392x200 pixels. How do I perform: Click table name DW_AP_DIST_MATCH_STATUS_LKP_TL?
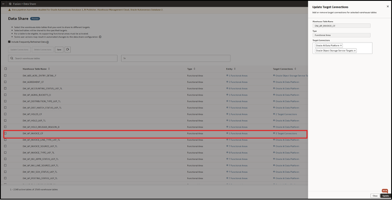[x=42, y=107]
